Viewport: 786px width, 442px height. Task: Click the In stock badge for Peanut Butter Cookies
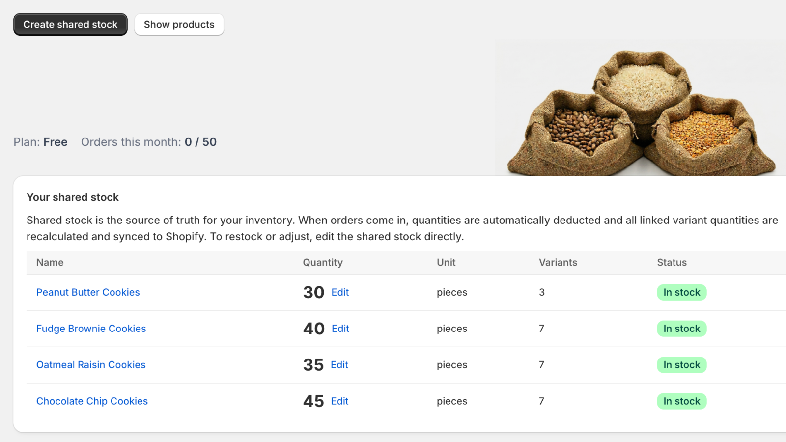pyautogui.click(x=681, y=292)
